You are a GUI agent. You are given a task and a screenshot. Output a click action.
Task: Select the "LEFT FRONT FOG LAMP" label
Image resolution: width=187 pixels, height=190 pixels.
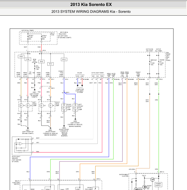(81, 107)
